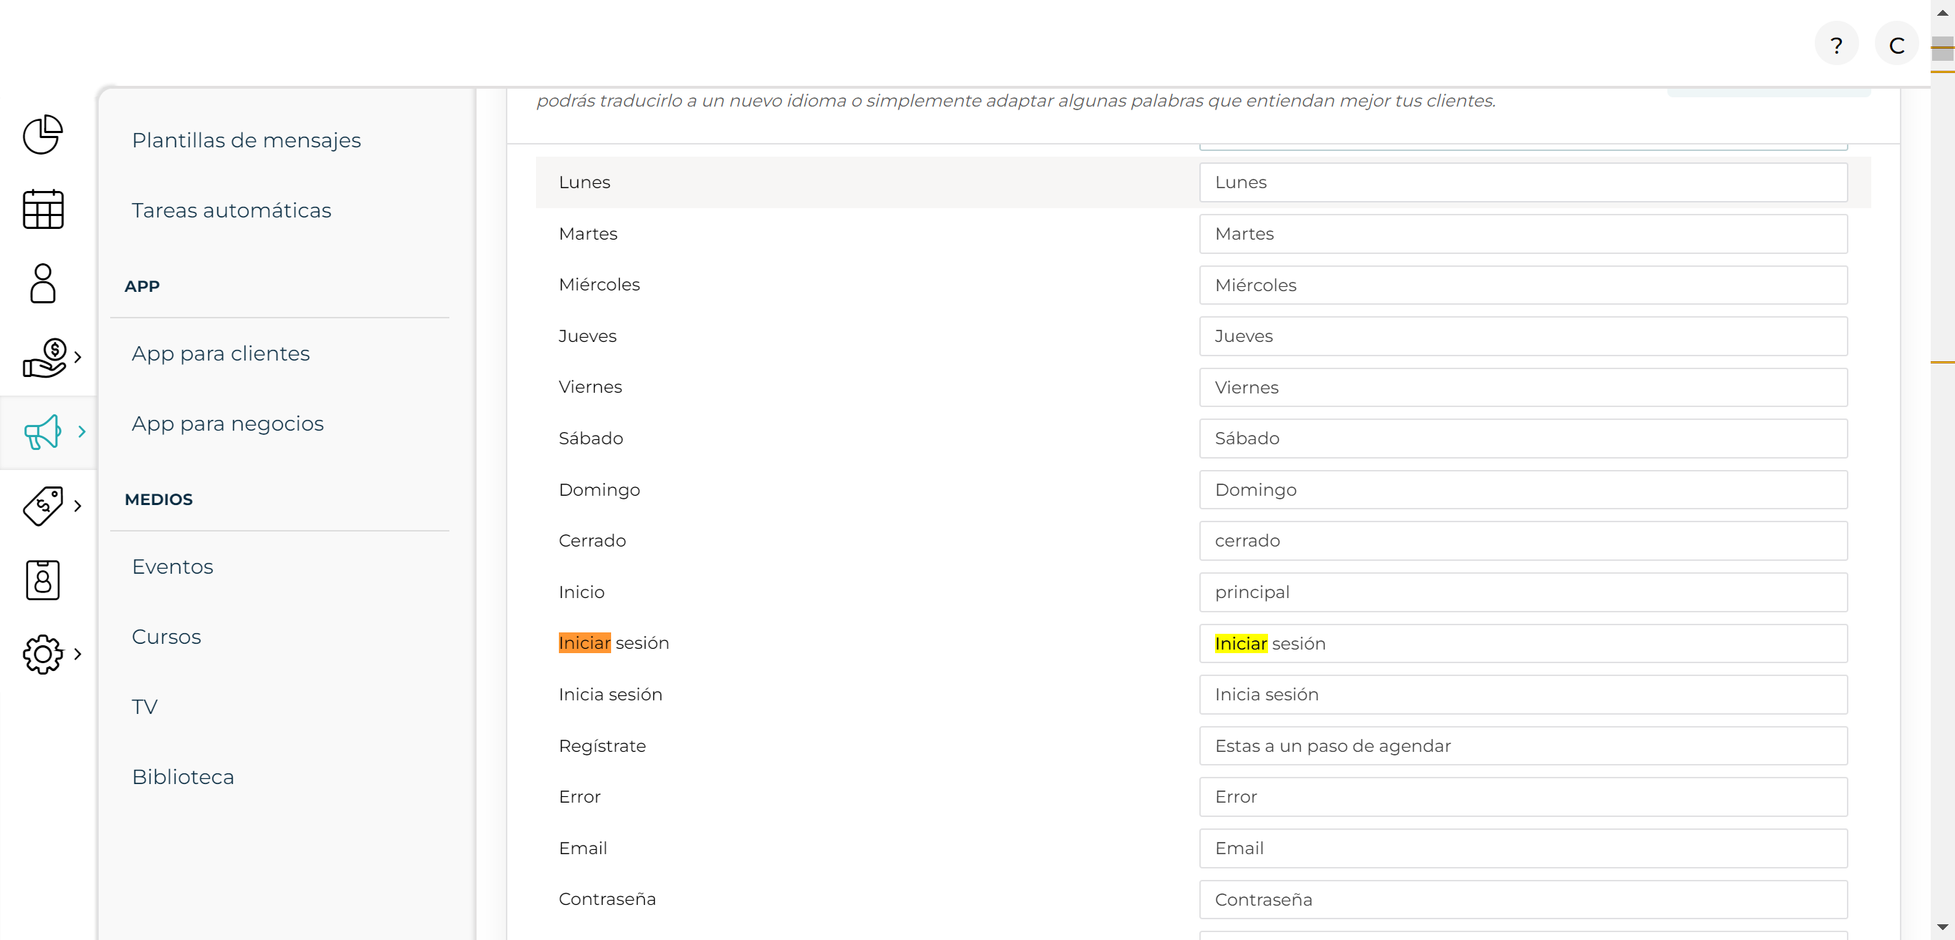Viewport: 1955px width, 940px height.
Task: Expand the sales icon chevron
Action: [x=77, y=358]
